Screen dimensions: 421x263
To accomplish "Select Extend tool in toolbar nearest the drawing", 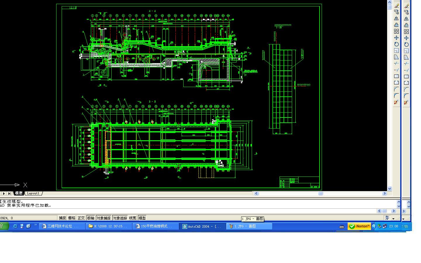I will [x=396, y=70].
